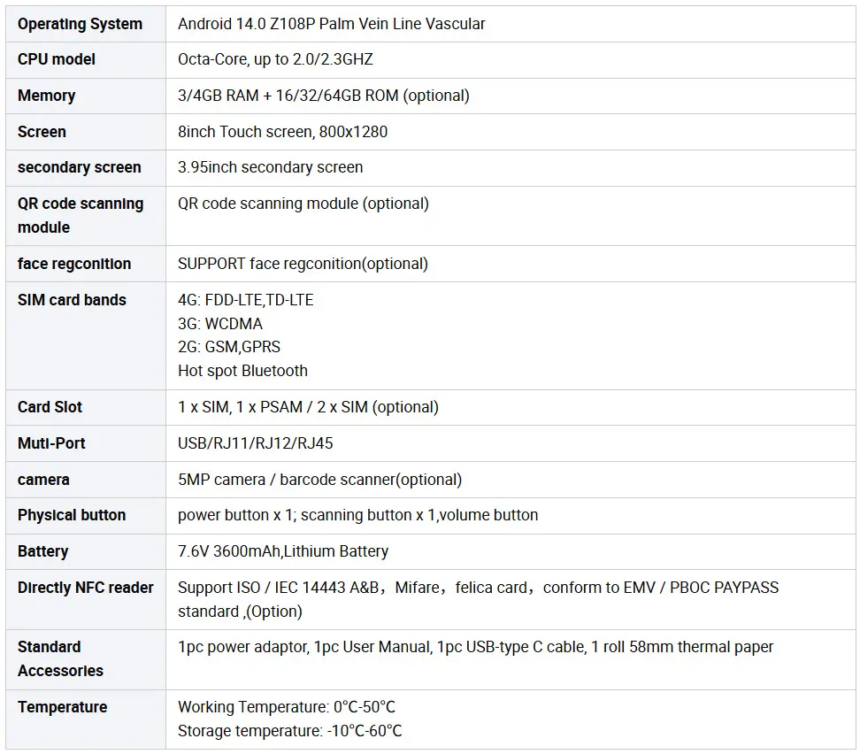The height and width of the screenshot is (754, 860).
Task: Click the Working Temperature value line
Action: coord(287,707)
